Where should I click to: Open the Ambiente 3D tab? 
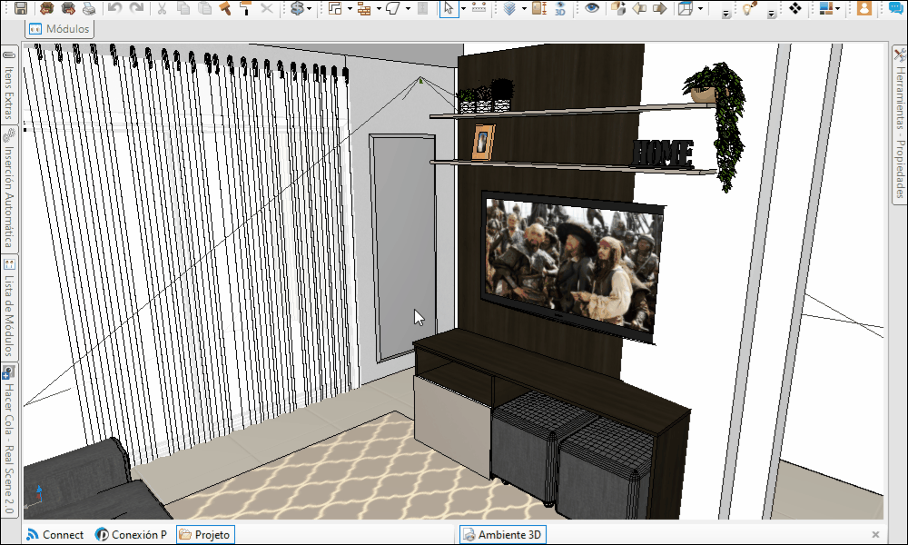coord(502,535)
